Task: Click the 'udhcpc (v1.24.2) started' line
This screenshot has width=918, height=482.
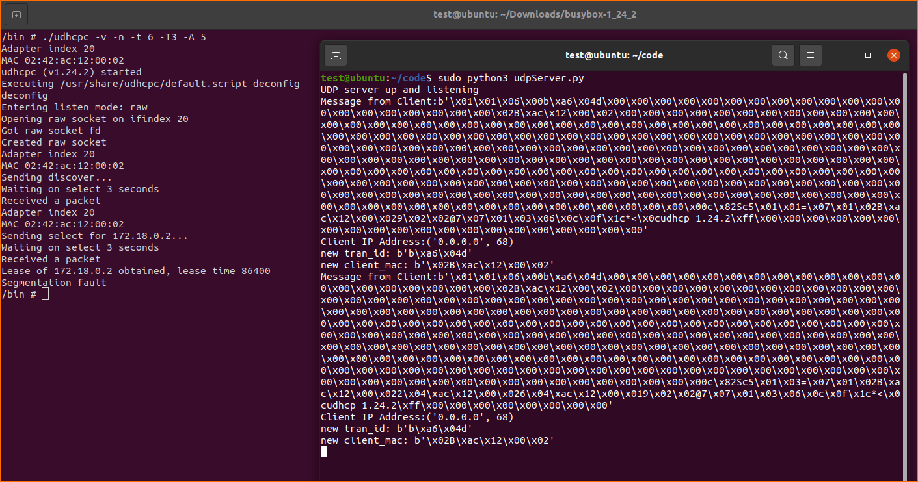Action: coord(71,72)
